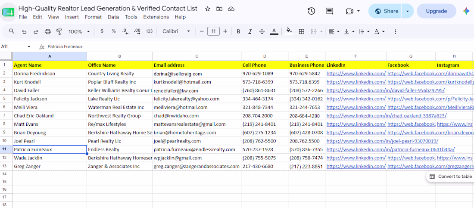Open the Format menu
The image size is (474, 208).
click(93, 17)
